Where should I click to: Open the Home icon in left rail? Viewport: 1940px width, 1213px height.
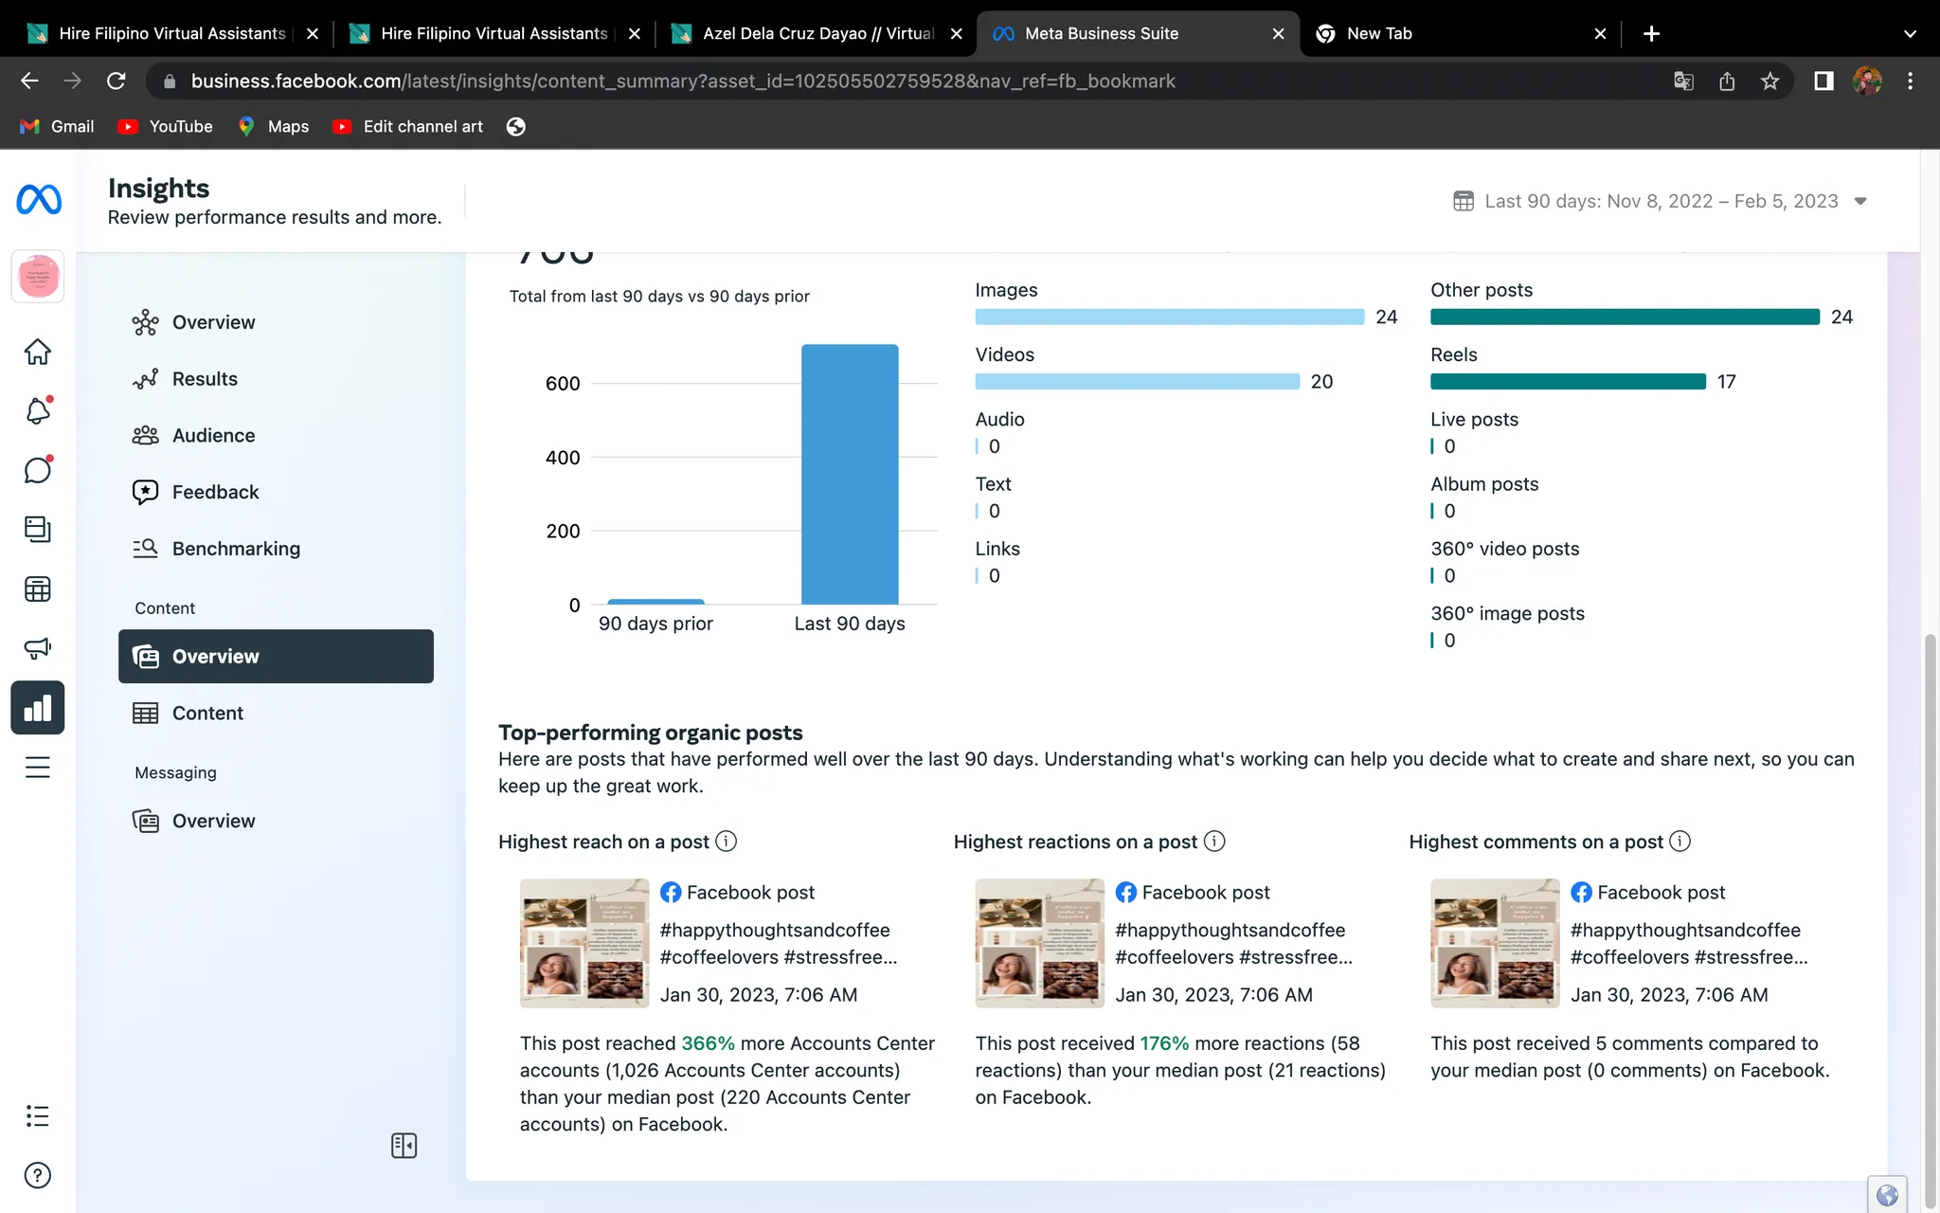point(38,352)
